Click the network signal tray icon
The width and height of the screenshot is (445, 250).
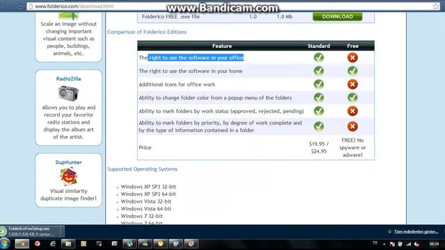[408, 244]
